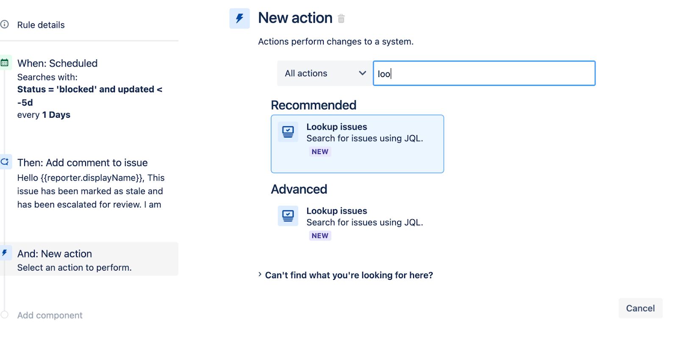Click the Lookup issues icon under Recommended
This screenshot has height=354, width=678.
[288, 132]
